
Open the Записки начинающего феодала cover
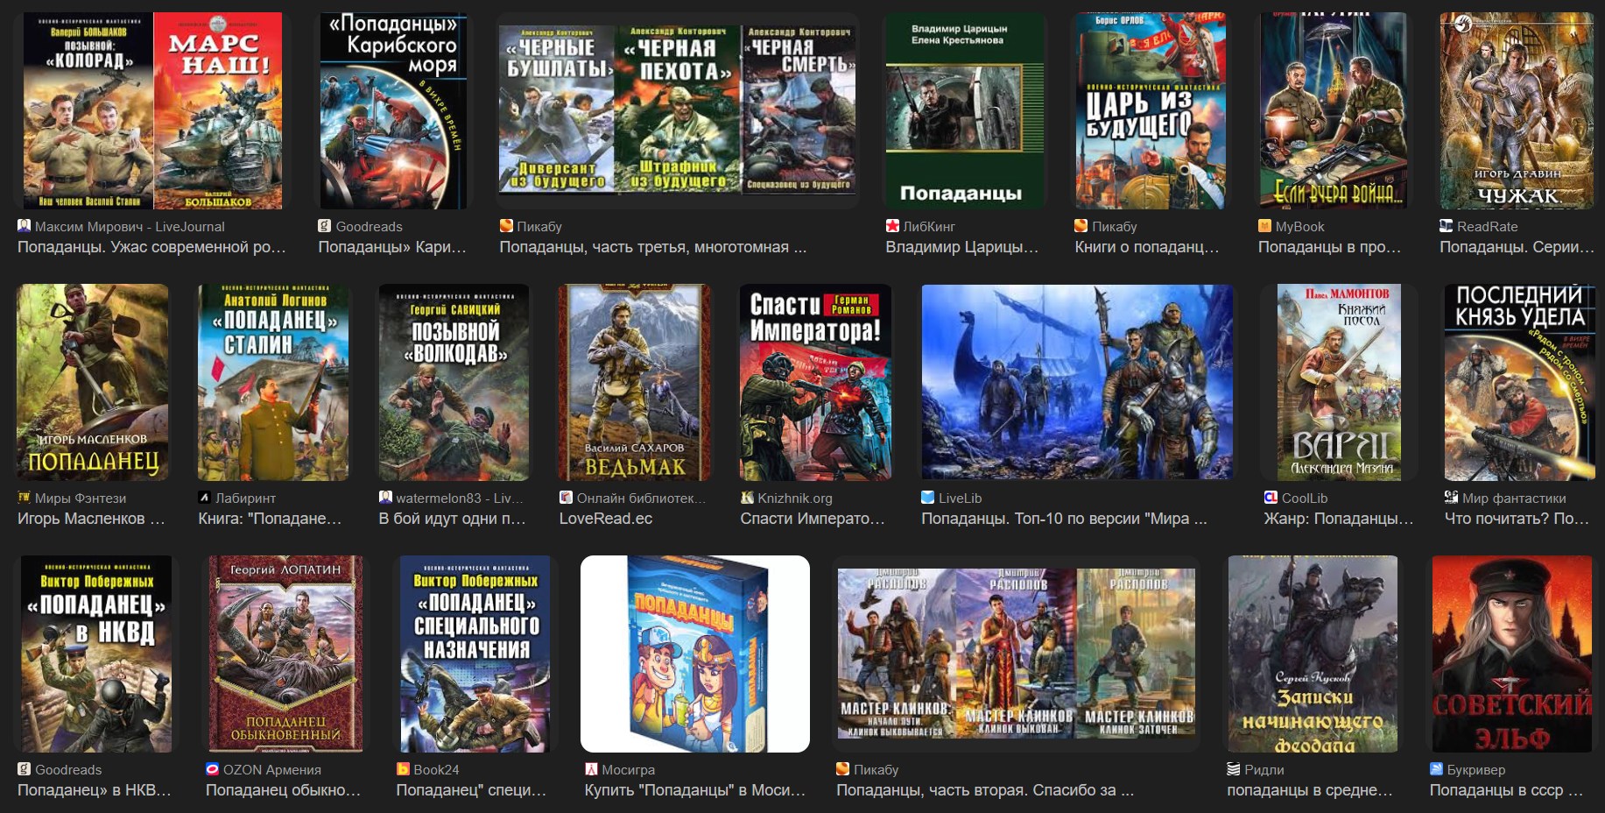[1313, 654]
